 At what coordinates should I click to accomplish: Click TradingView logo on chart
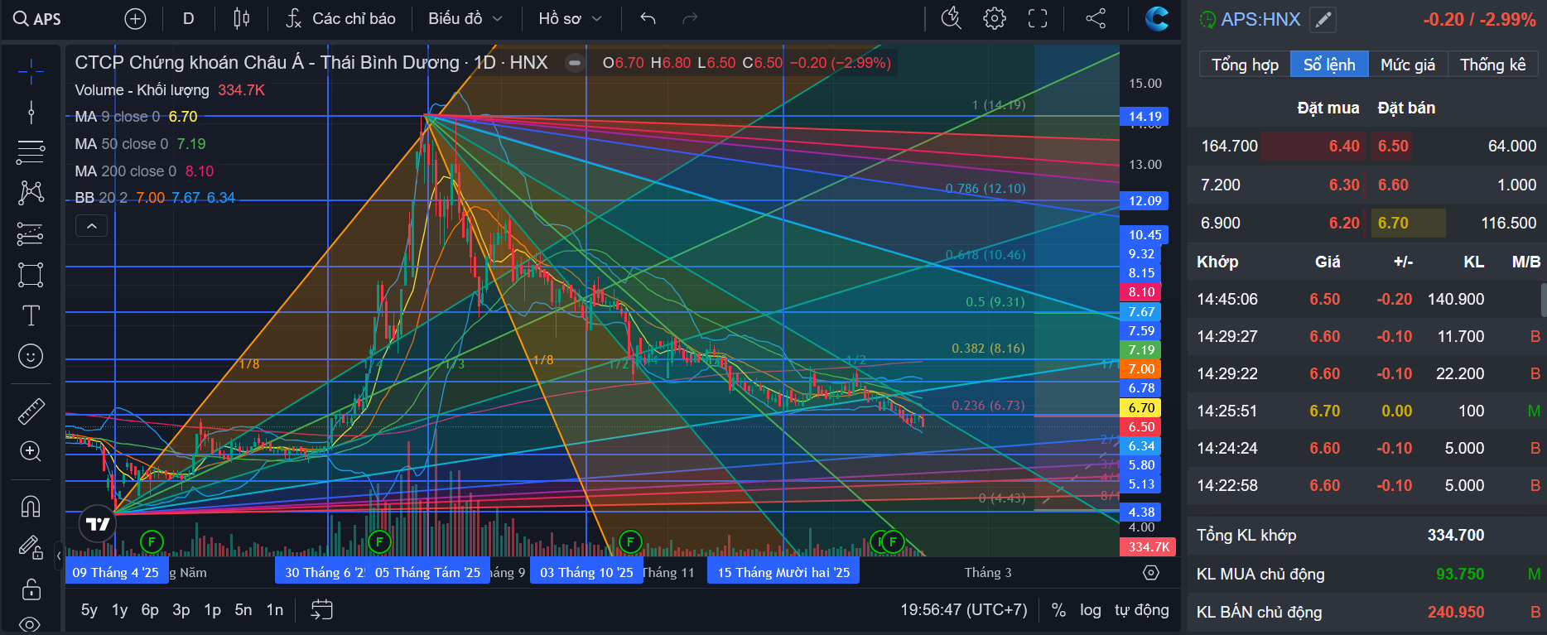click(98, 524)
